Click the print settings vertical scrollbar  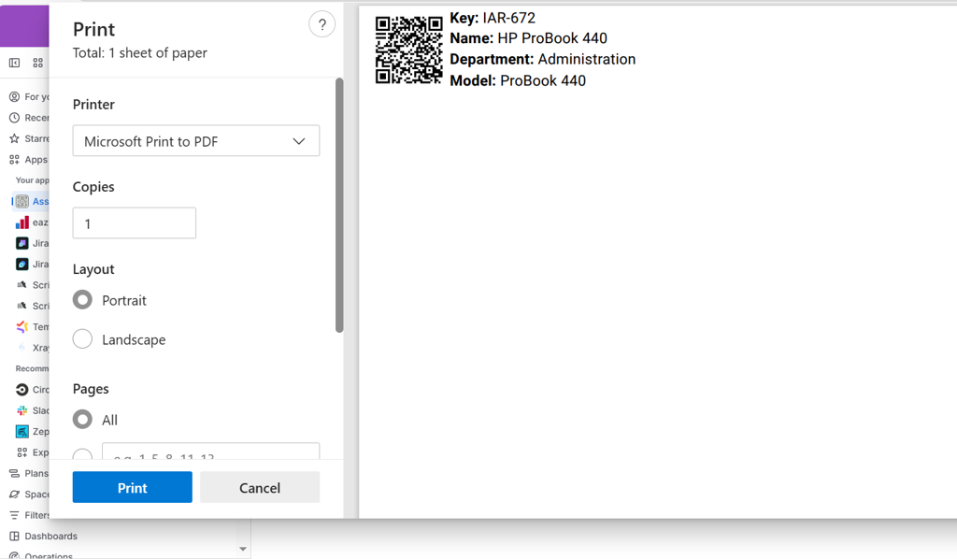click(x=339, y=205)
